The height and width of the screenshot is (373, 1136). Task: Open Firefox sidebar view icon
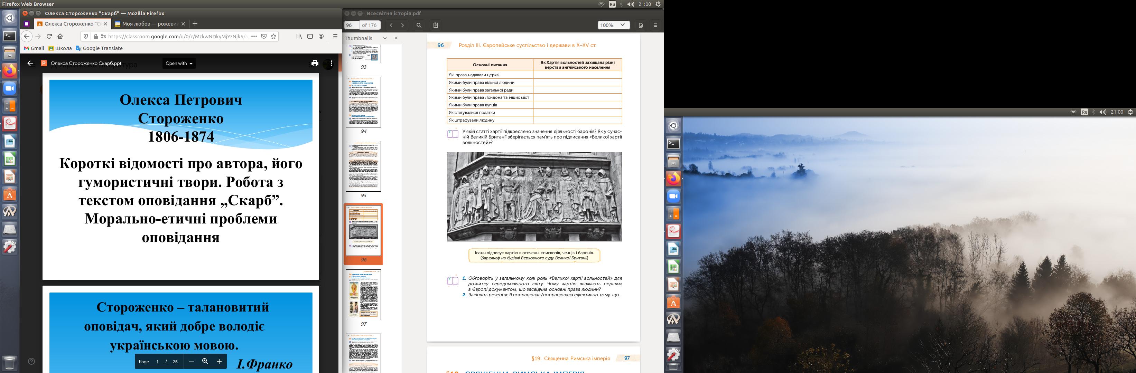click(x=310, y=36)
